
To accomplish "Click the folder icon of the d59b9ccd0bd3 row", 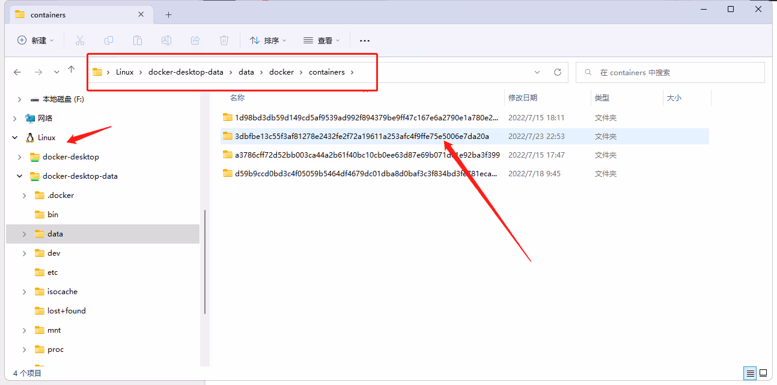I will pyautogui.click(x=228, y=173).
